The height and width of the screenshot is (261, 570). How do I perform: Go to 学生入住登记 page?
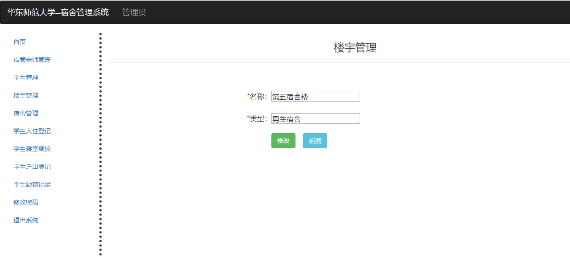(x=32, y=131)
